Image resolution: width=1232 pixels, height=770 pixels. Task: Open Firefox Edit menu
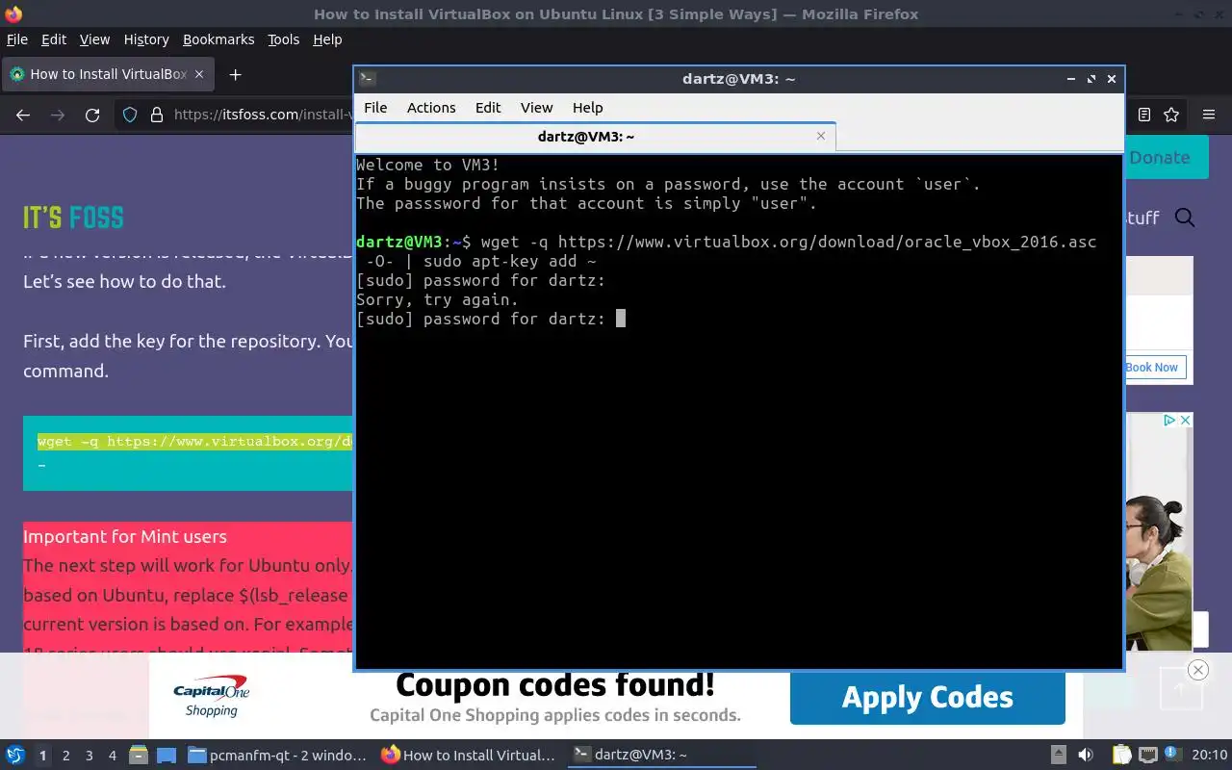tap(54, 39)
